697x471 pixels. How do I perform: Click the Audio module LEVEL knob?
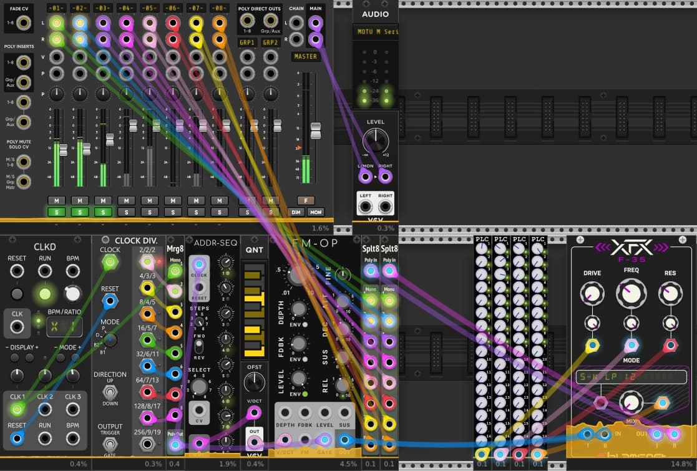(x=376, y=140)
